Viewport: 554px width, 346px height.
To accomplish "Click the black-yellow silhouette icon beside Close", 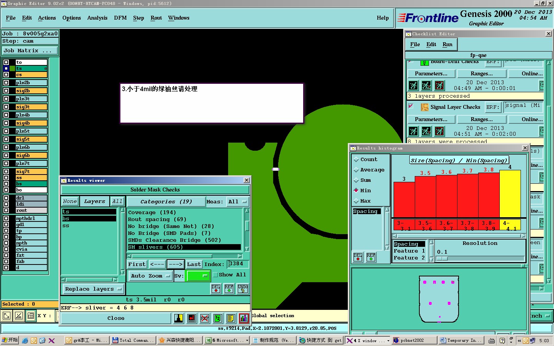I will click(x=179, y=318).
